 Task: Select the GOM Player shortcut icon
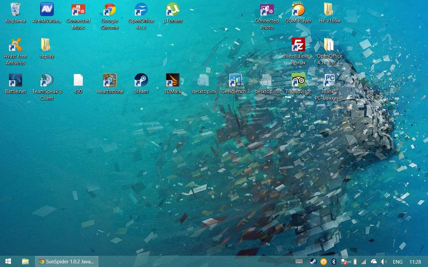(298, 10)
